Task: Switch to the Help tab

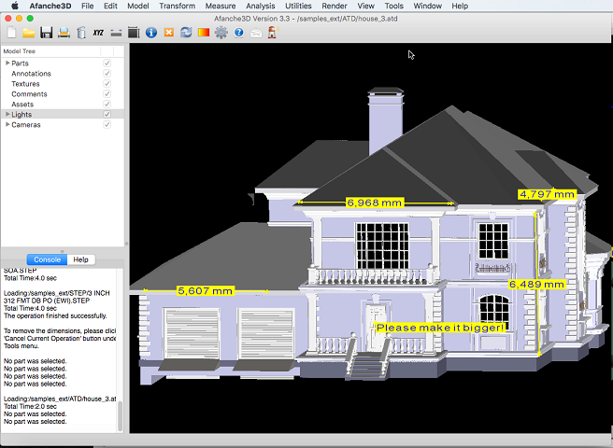Action: (81, 259)
